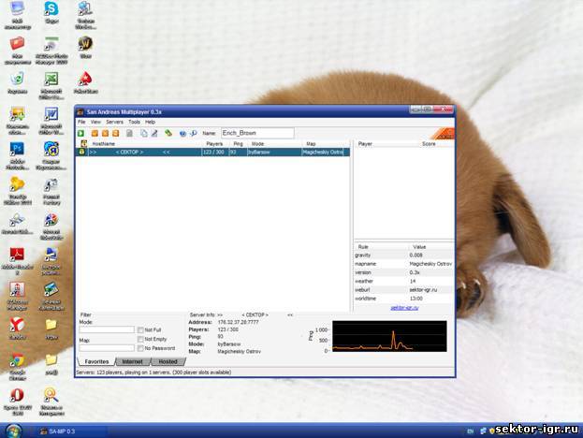Click the yellow padlock on the CEKTOP server row

point(81,152)
